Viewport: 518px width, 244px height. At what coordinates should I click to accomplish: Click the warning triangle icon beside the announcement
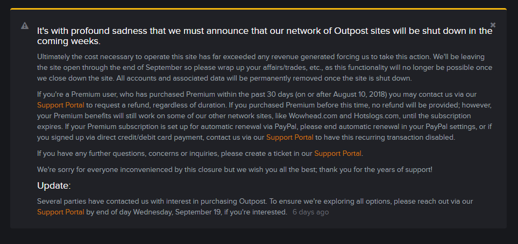point(25,26)
